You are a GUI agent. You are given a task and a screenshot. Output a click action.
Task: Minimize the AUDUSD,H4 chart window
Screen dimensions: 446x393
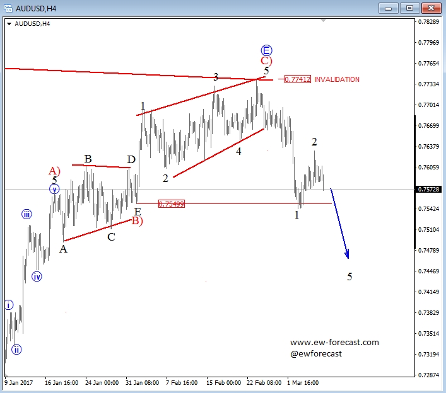388,9
